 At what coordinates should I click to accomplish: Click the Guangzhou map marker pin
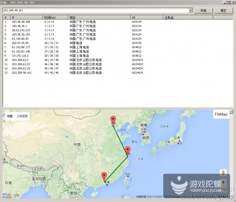pos(104,176)
